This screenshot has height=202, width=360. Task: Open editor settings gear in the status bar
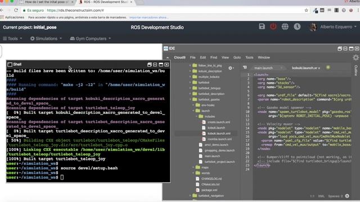[347, 196]
